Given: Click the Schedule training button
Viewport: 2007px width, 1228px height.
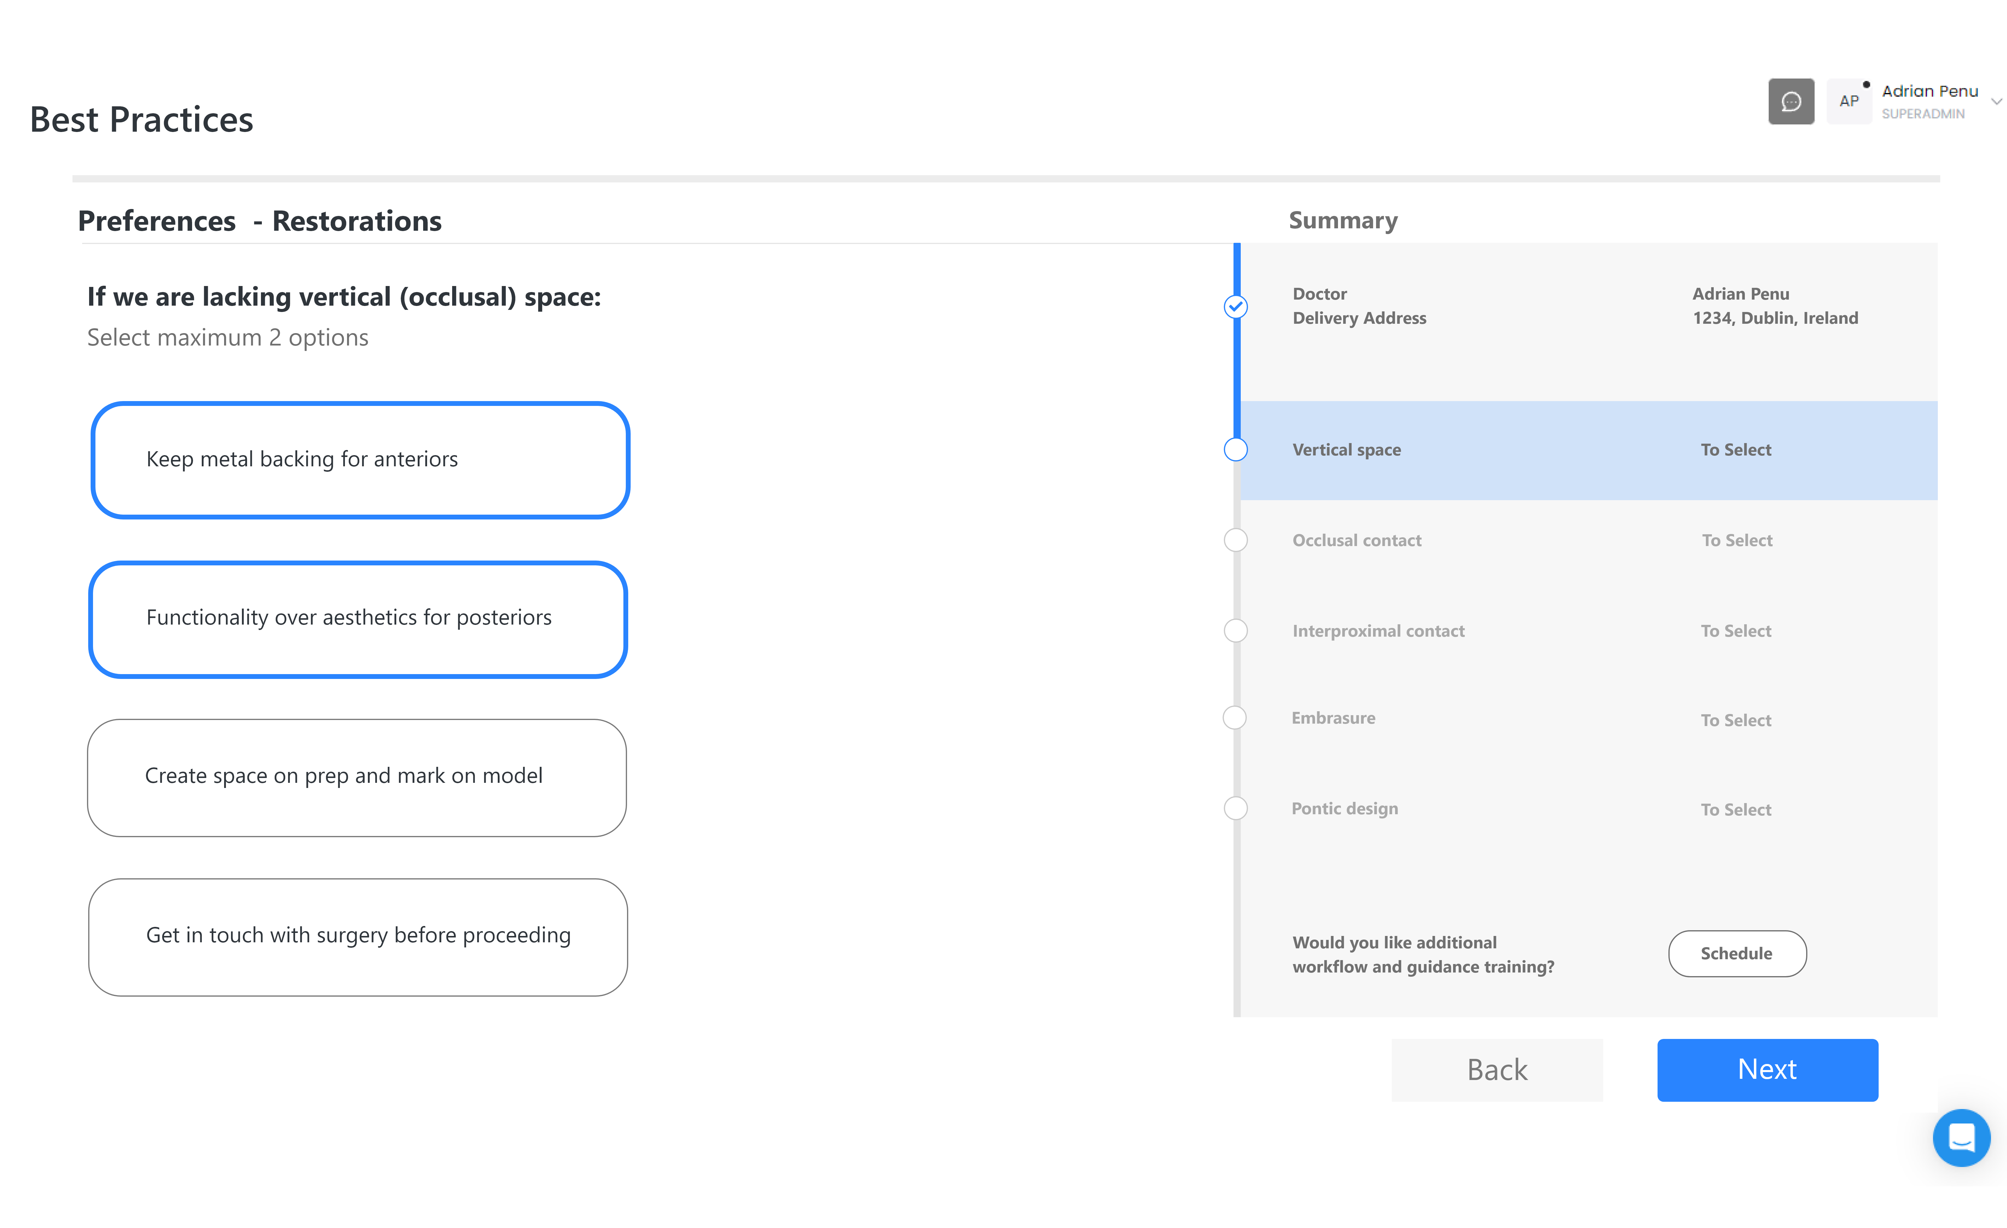Looking at the screenshot, I should pos(1737,953).
